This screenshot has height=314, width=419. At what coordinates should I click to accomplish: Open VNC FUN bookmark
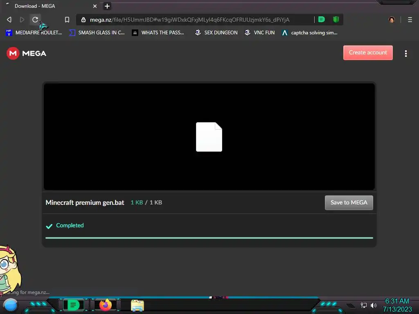(259, 33)
